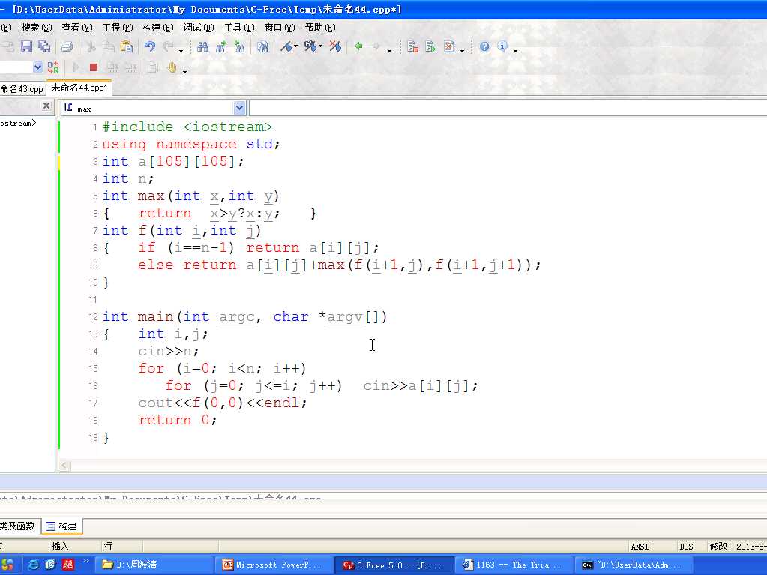Screen dimensions: 767x575
Task: Navigate back with green arrow icon
Action: pyautogui.click(x=358, y=47)
